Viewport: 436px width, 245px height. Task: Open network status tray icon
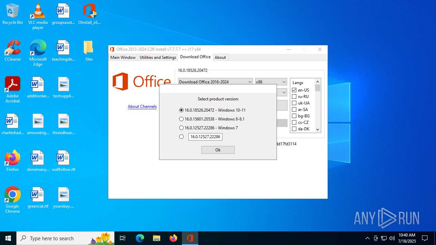pyautogui.click(x=384, y=238)
